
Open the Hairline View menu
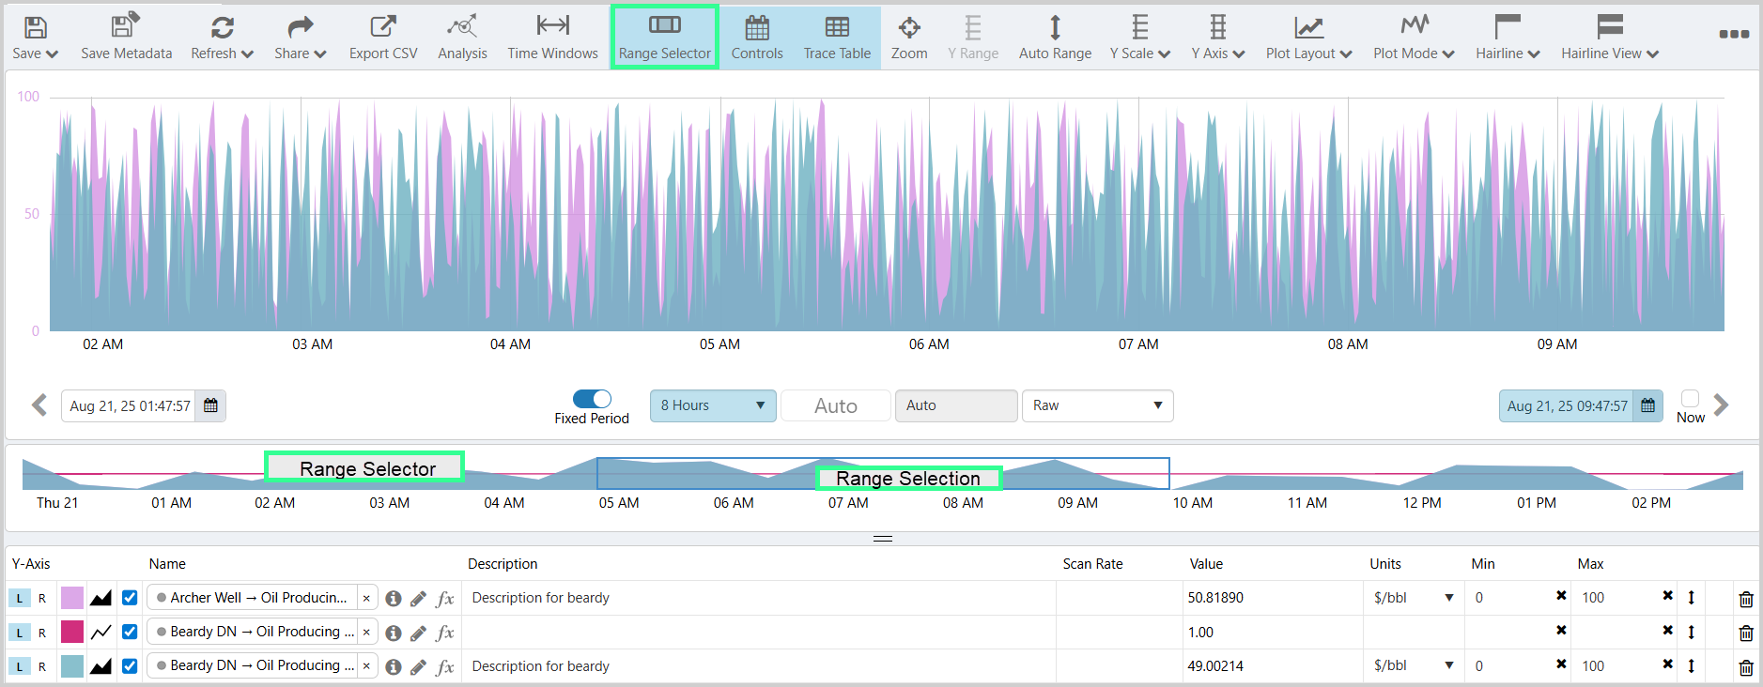1610,38
